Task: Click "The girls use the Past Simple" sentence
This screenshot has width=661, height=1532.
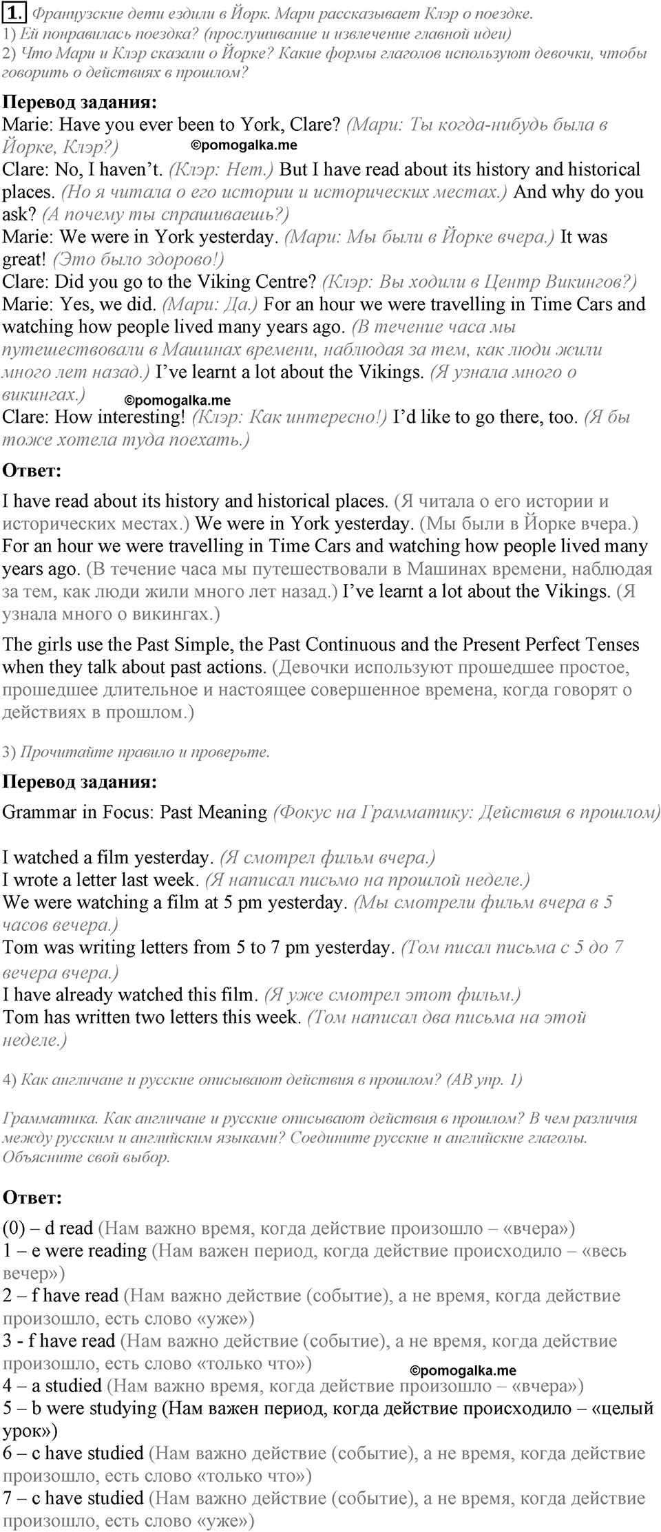Action: point(320,644)
